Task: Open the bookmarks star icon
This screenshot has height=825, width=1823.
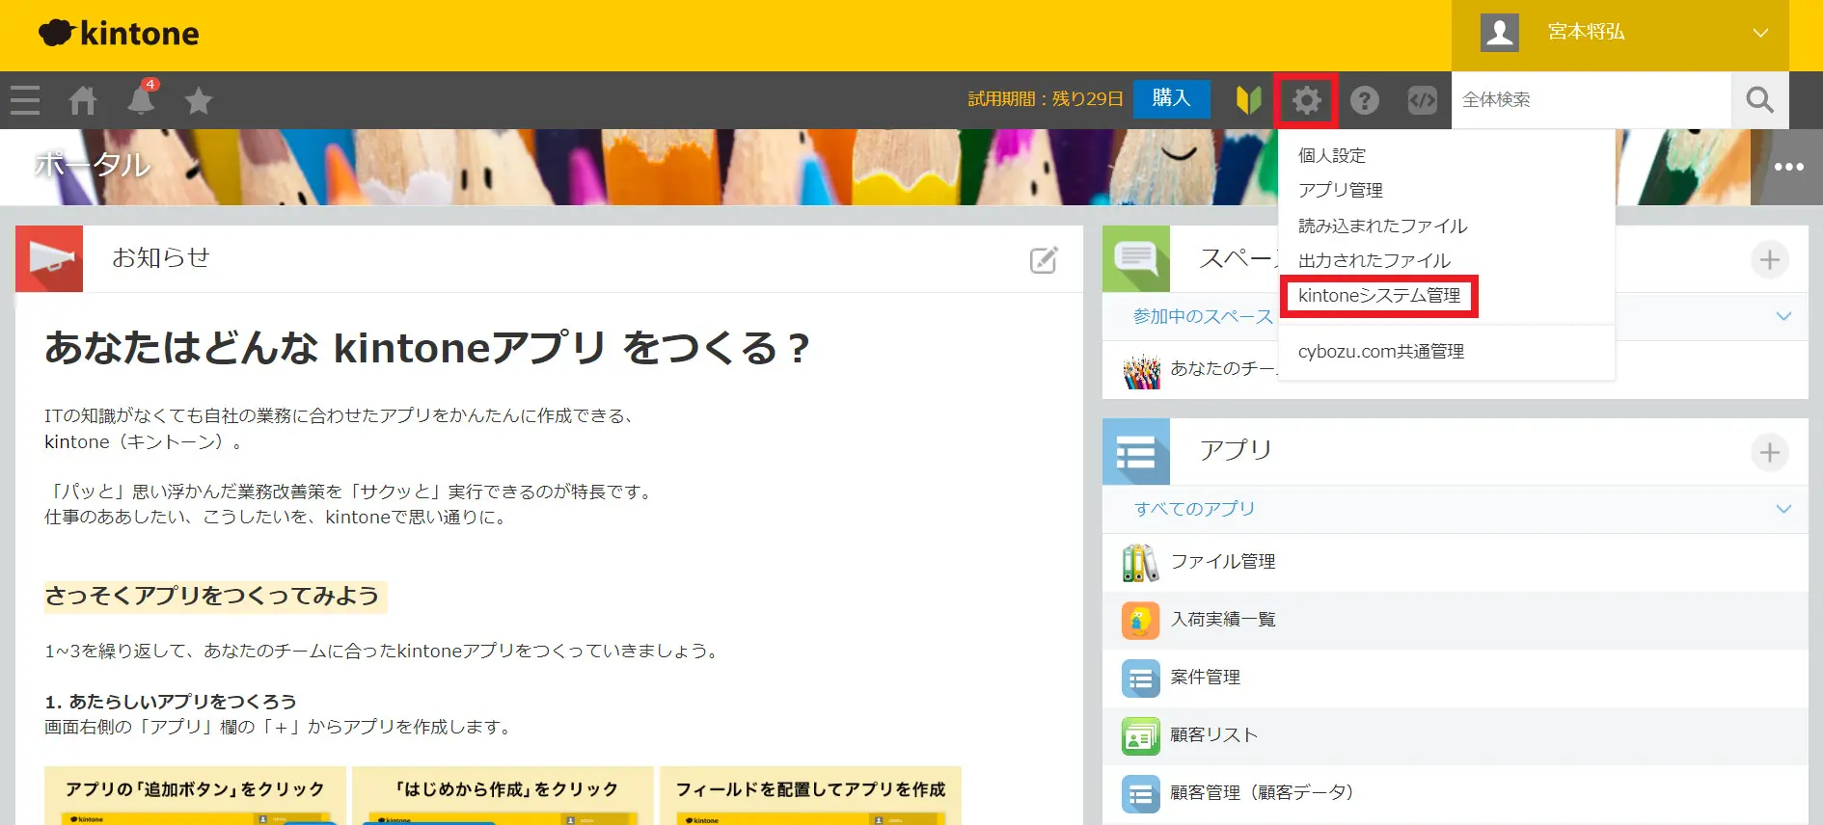Action: click(199, 100)
